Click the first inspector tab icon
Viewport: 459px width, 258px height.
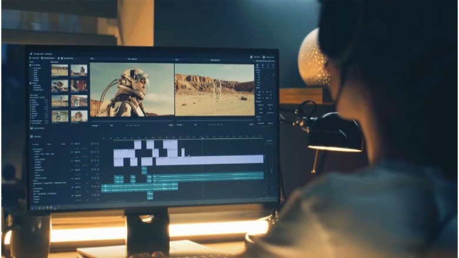[x=257, y=65]
